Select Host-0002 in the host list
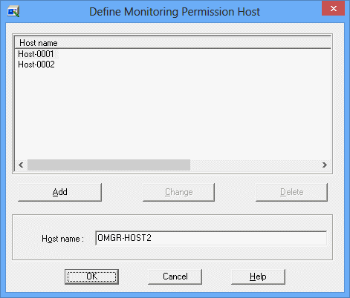 36,64
